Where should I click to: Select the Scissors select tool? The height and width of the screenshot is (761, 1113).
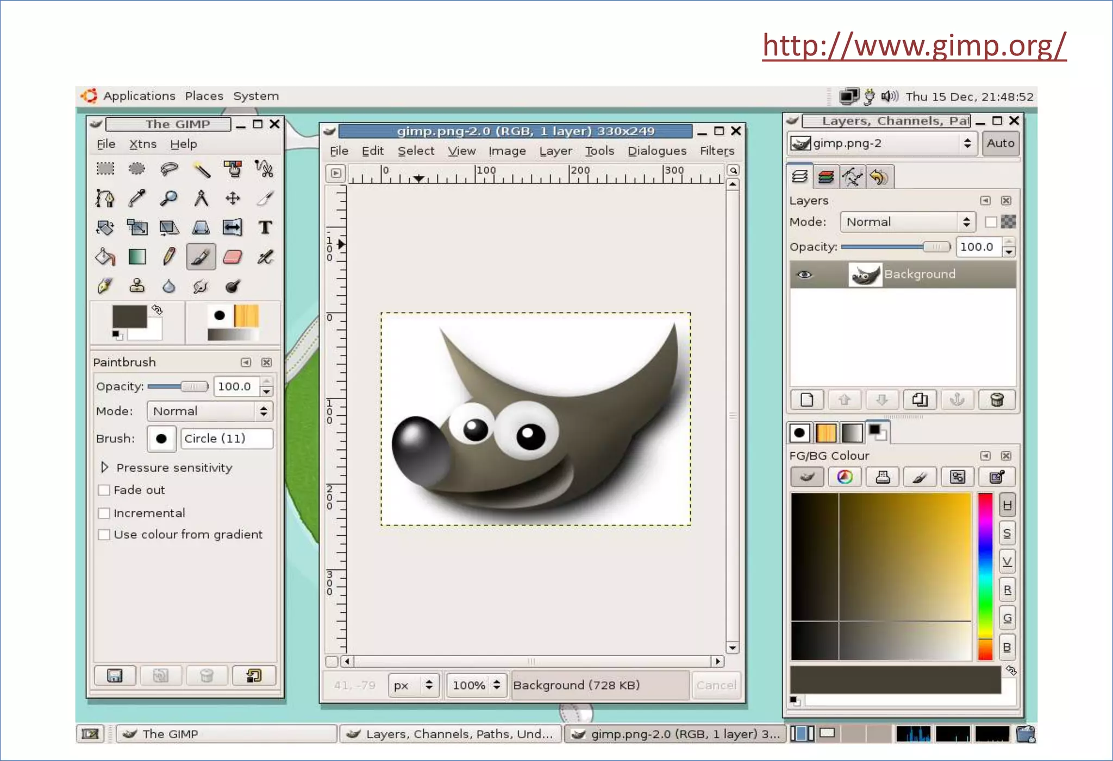point(265,169)
